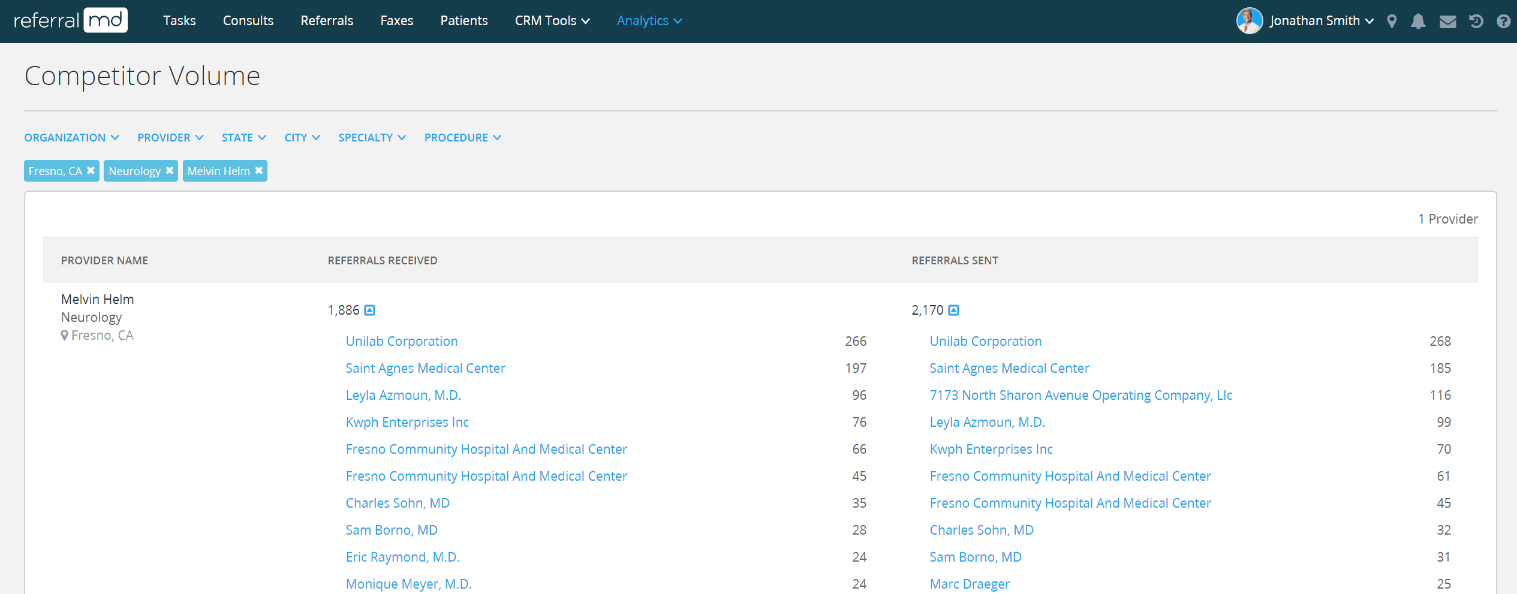Viewport: 1517px width, 594px height.
Task: Open Kwph Enterprises Inc in referrals sent
Action: point(991,449)
